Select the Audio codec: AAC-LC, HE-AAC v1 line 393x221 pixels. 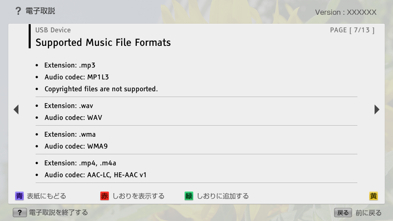(95, 175)
